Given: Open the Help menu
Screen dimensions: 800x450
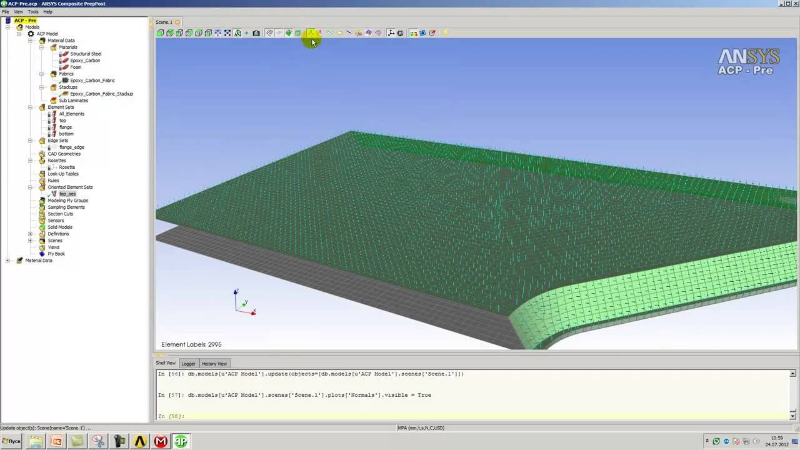Looking at the screenshot, I should click(47, 12).
